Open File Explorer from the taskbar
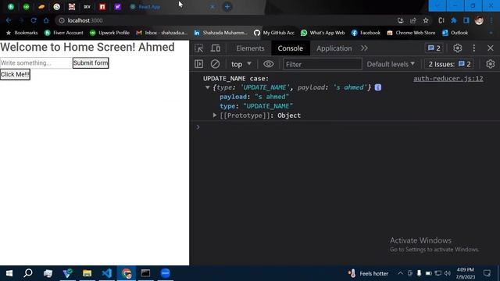Image resolution: width=500 pixels, height=281 pixels. coord(87,273)
